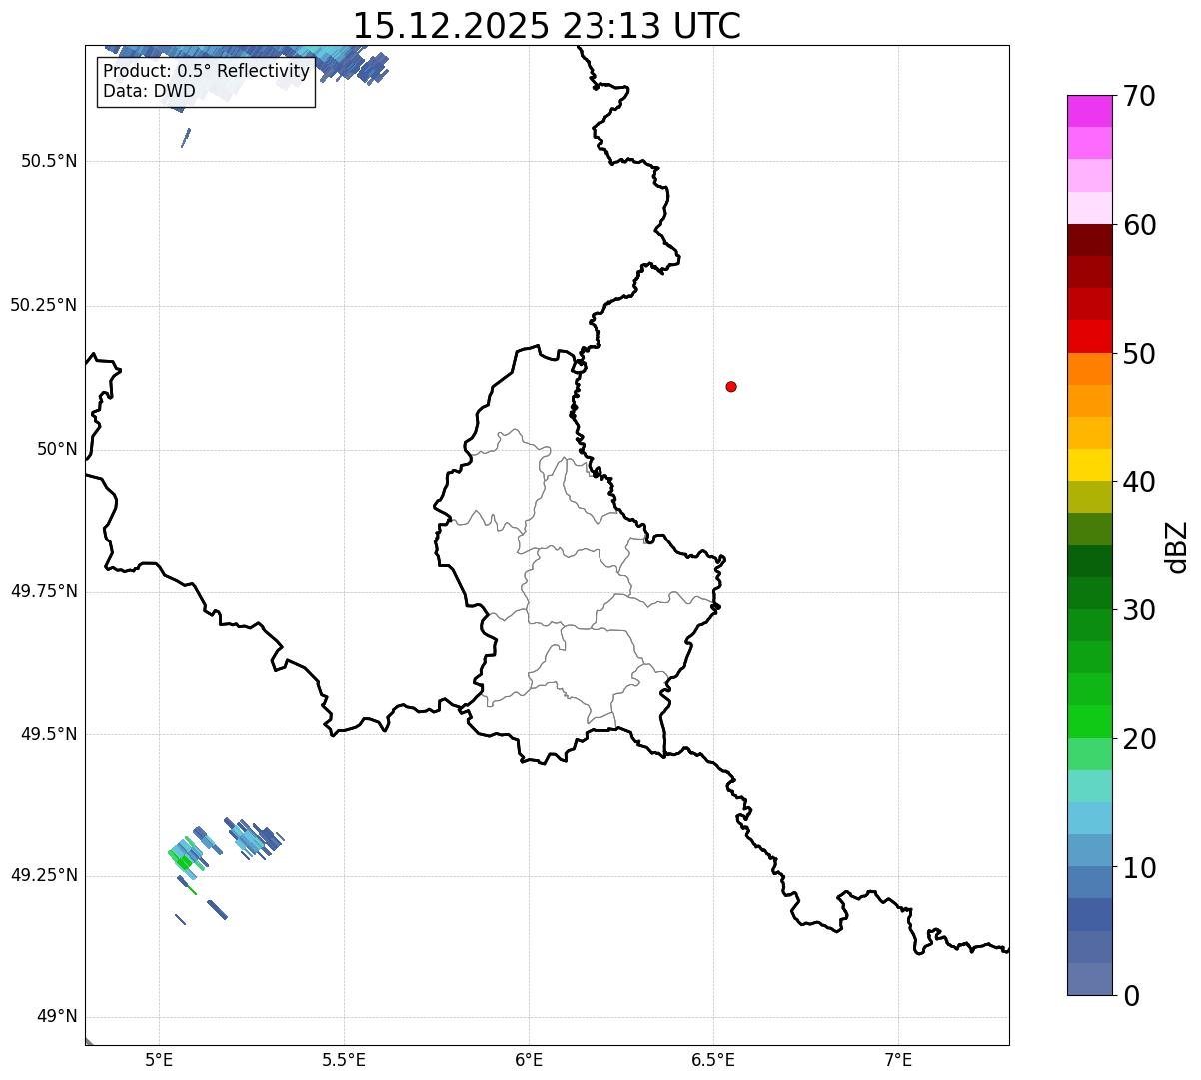The height and width of the screenshot is (1080, 1201).
Task: Click the 0 dBZ colorbar label
Action: [1131, 996]
